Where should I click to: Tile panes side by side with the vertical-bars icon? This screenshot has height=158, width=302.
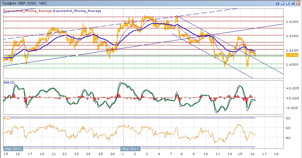(283, 3)
